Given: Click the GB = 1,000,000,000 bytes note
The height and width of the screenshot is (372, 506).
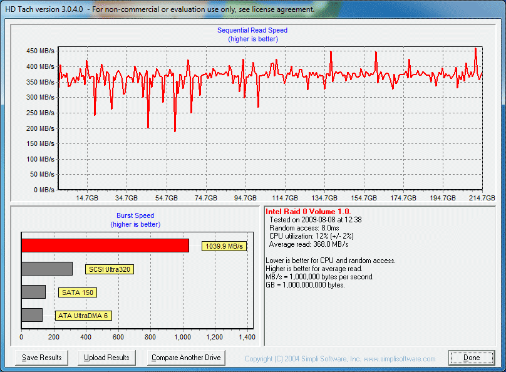Looking at the screenshot, I should (x=305, y=285).
